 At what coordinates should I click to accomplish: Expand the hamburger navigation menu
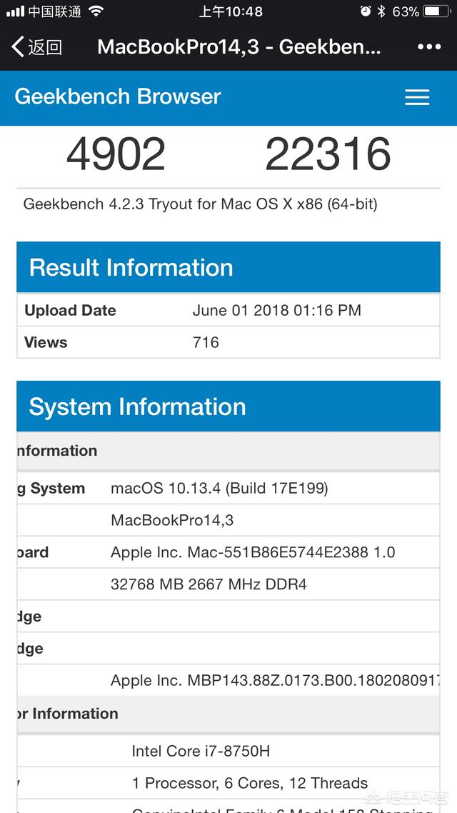(x=417, y=98)
